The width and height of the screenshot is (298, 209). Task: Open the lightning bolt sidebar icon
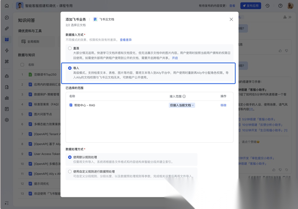click(7, 50)
